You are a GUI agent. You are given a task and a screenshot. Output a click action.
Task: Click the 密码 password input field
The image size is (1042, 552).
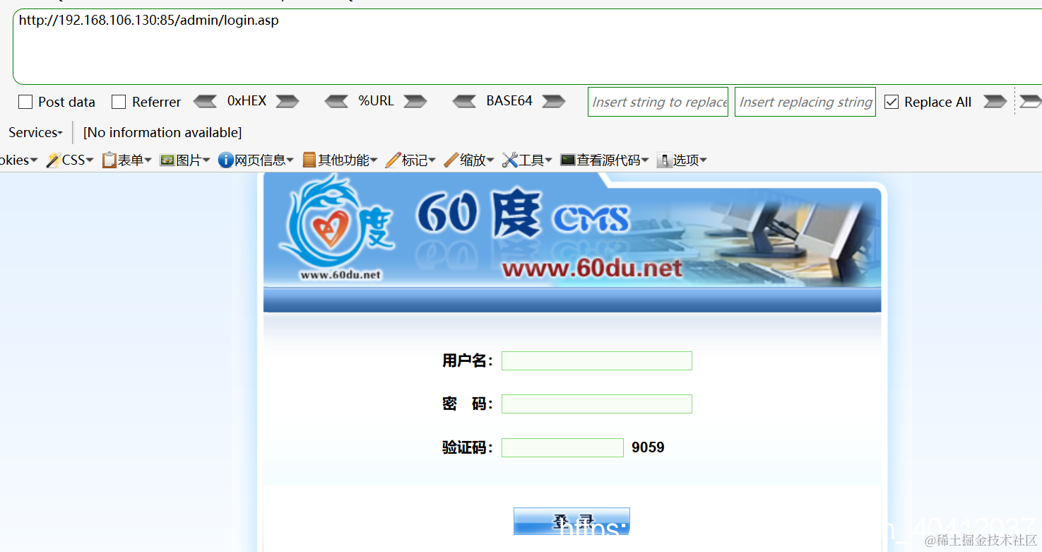click(x=597, y=404)
